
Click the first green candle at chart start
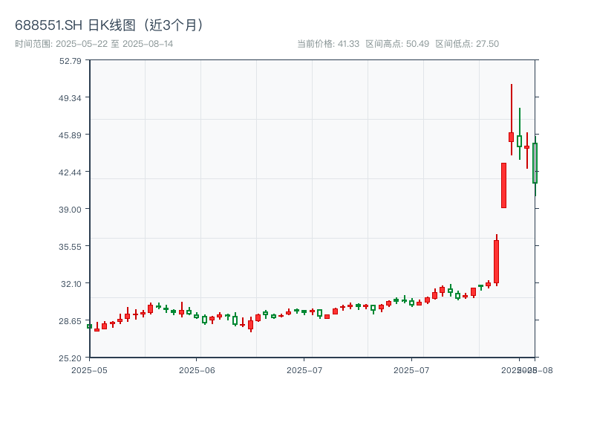pos(90,326)
